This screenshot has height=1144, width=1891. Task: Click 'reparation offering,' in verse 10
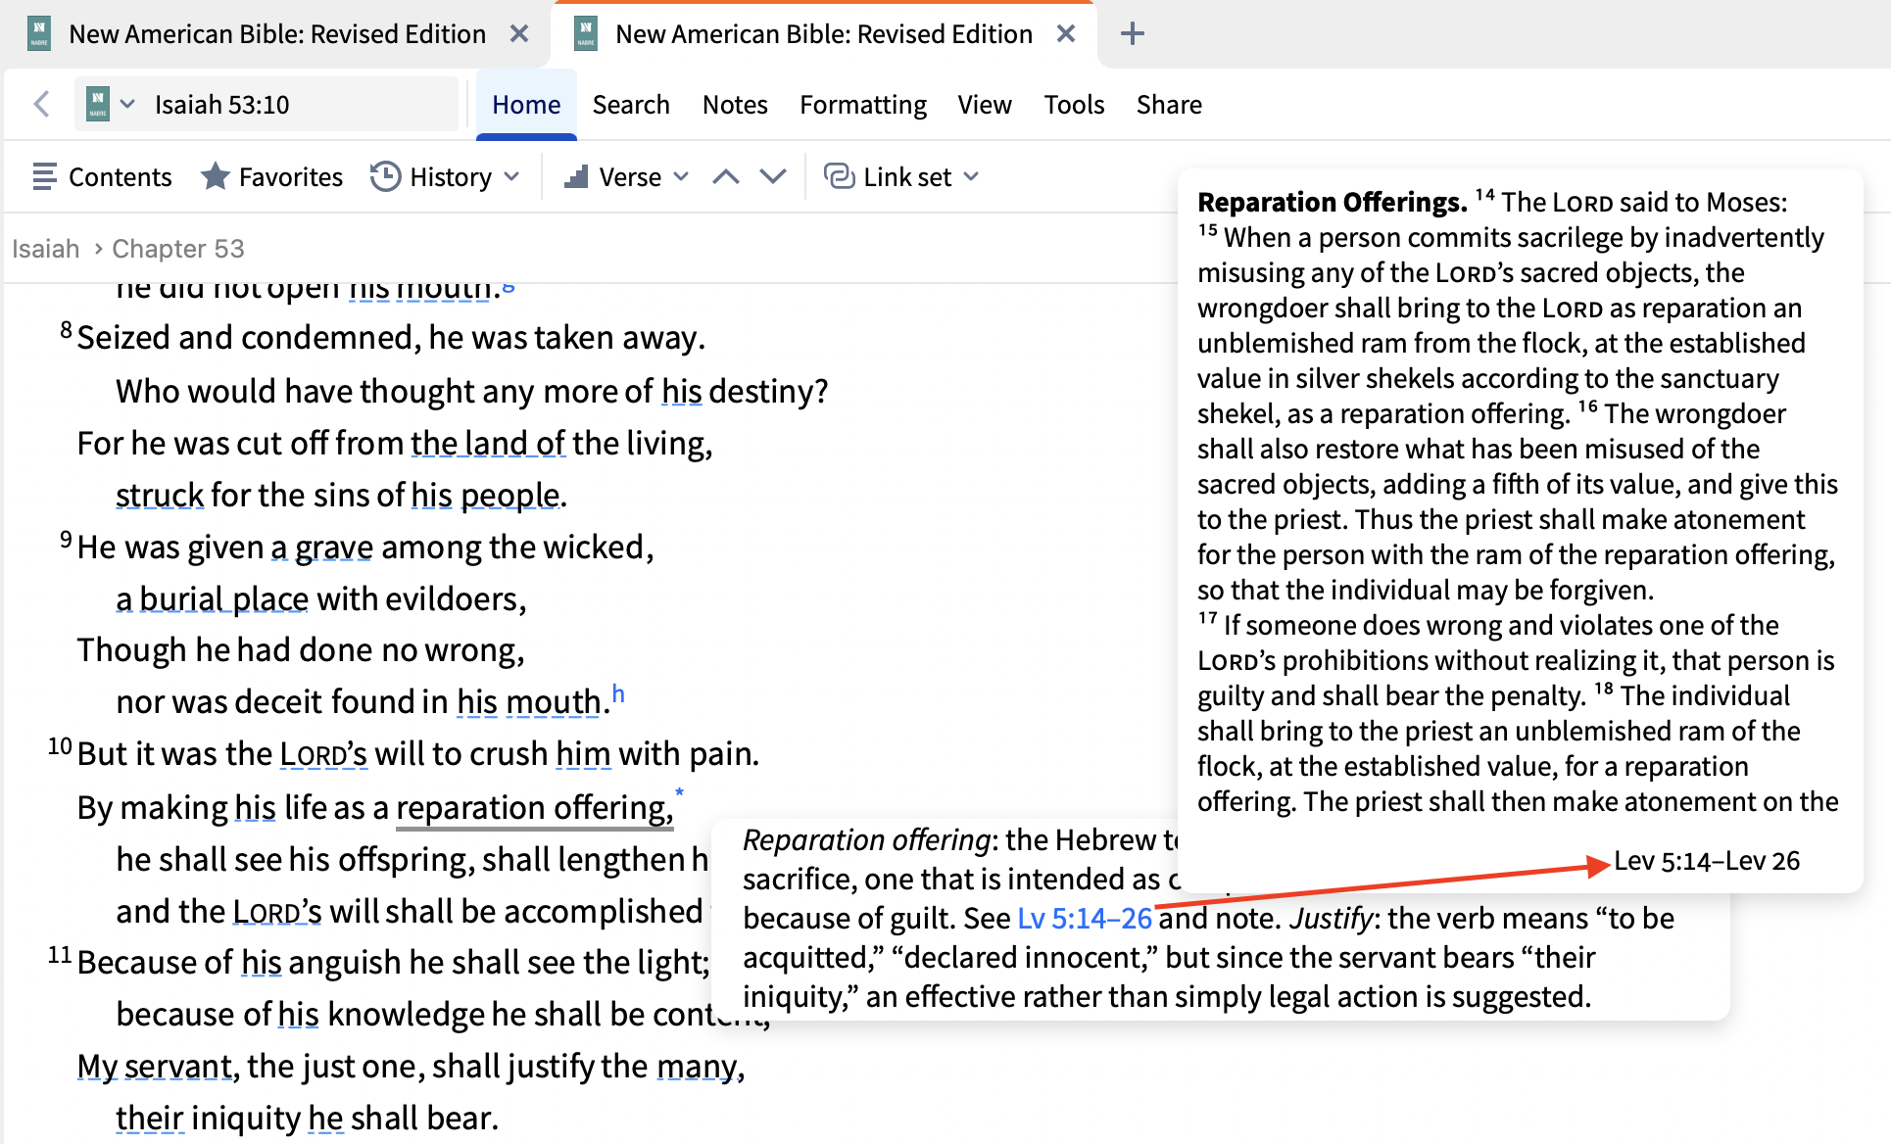[x=534, y=807]
